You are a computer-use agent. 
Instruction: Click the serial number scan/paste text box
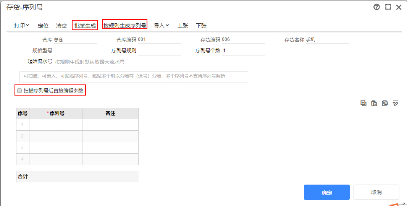134,77
